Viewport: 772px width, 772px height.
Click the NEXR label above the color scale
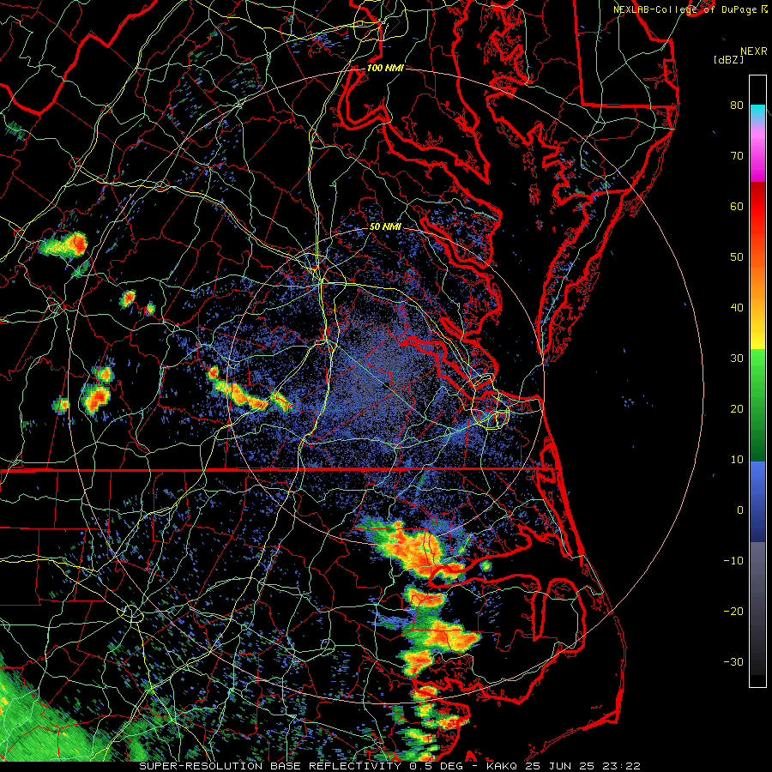tap(754, 51)
